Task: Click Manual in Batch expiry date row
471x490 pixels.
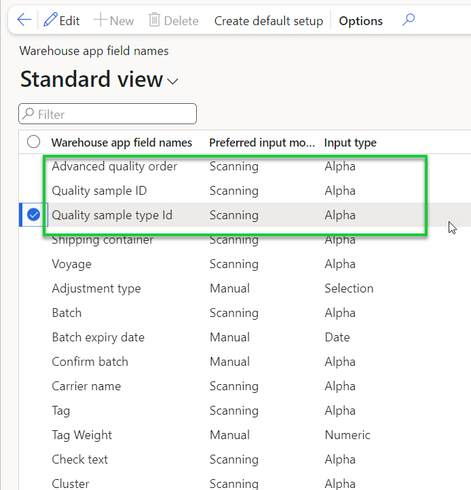Action: (x=229, y=337)
